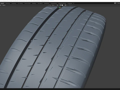Open the Texture Paint workspace tab
The height and width of the screenshot is (90, 120).
pyautogui.click(x=27, y=3)
